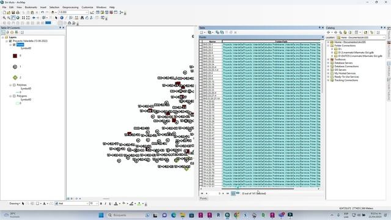Toggle Proyecto Valardeña layer group checkbox
Screen dimensions: 391x220
point(10,41)
